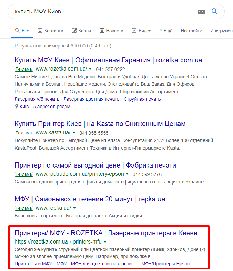Open sitelink Принтеры и МФУ
This screenshot has width=233, height=271.
pyautogui.click(x=33, y=264)
